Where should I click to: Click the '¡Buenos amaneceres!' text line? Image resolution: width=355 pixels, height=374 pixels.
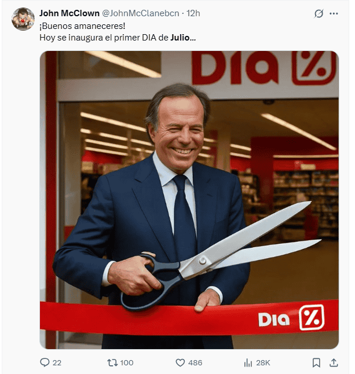(x=82, y=25)
